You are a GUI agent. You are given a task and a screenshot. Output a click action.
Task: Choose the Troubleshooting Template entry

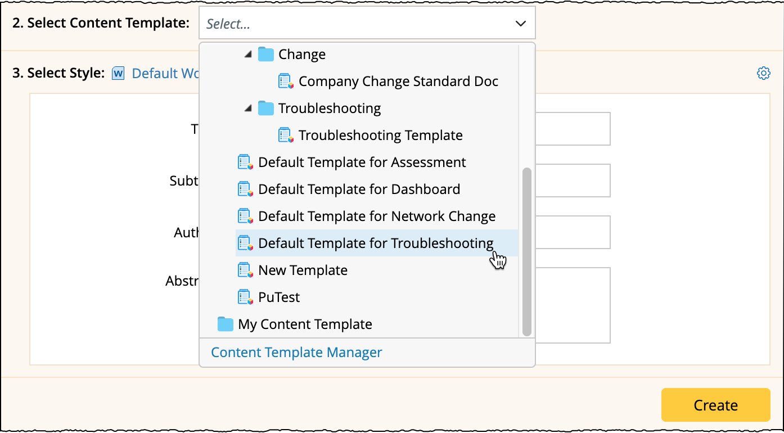pos(380,135)
